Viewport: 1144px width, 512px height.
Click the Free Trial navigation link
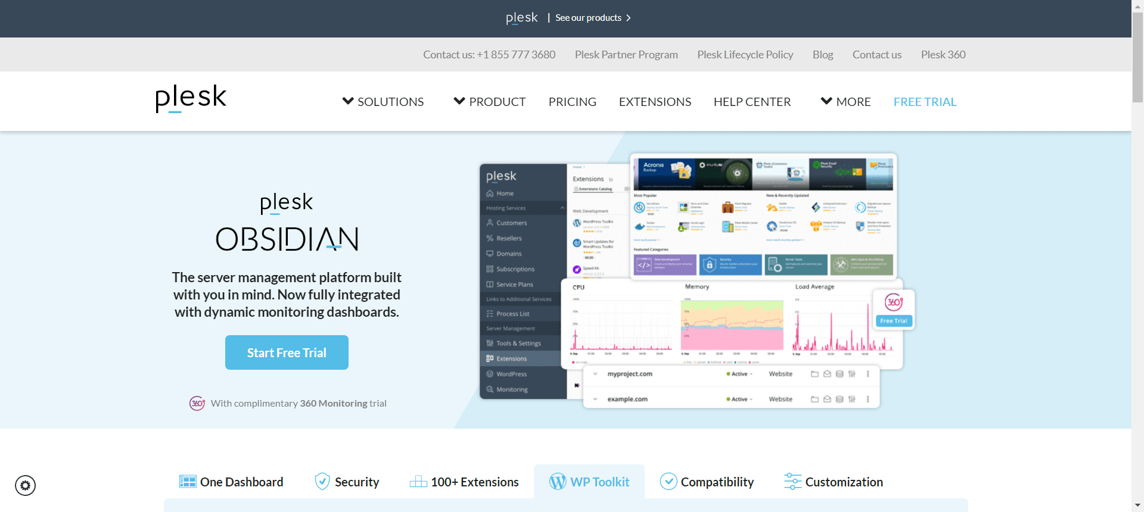925,102
